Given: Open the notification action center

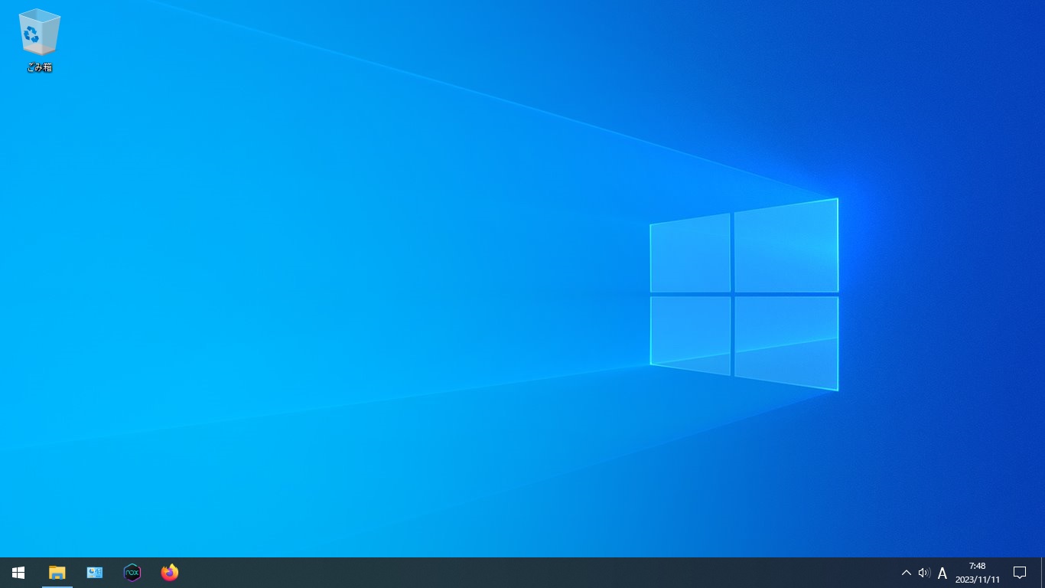Looking at the screenshot, I should click(1020, 573).
